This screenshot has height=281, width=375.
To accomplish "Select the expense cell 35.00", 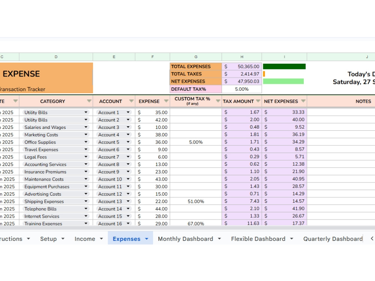I will pos(153,112).
